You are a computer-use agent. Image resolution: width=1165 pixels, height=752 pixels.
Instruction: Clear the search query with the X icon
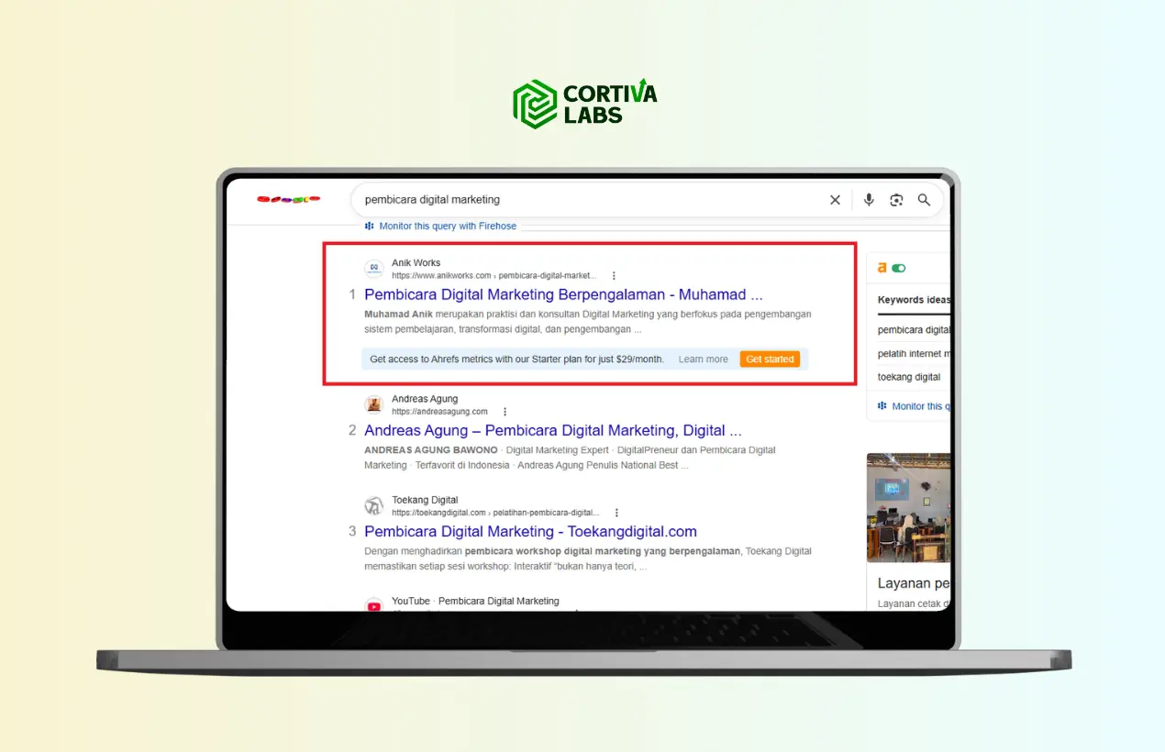click(835, 200)
